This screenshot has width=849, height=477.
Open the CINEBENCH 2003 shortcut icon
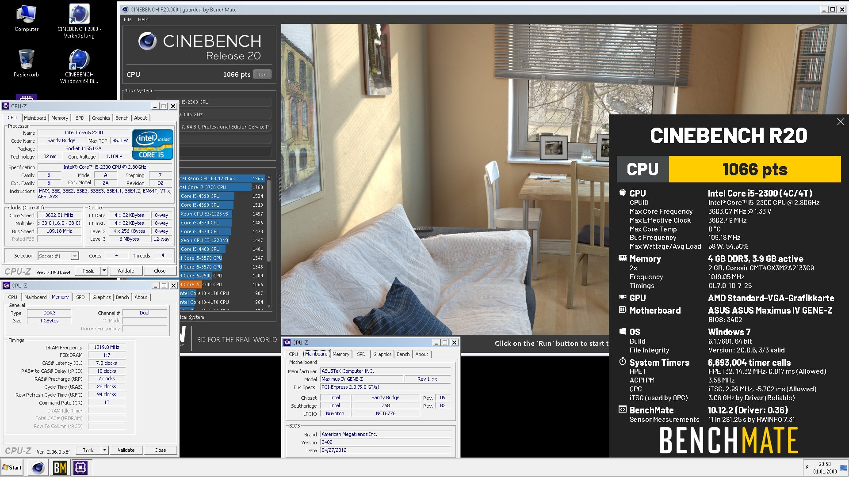79,21
